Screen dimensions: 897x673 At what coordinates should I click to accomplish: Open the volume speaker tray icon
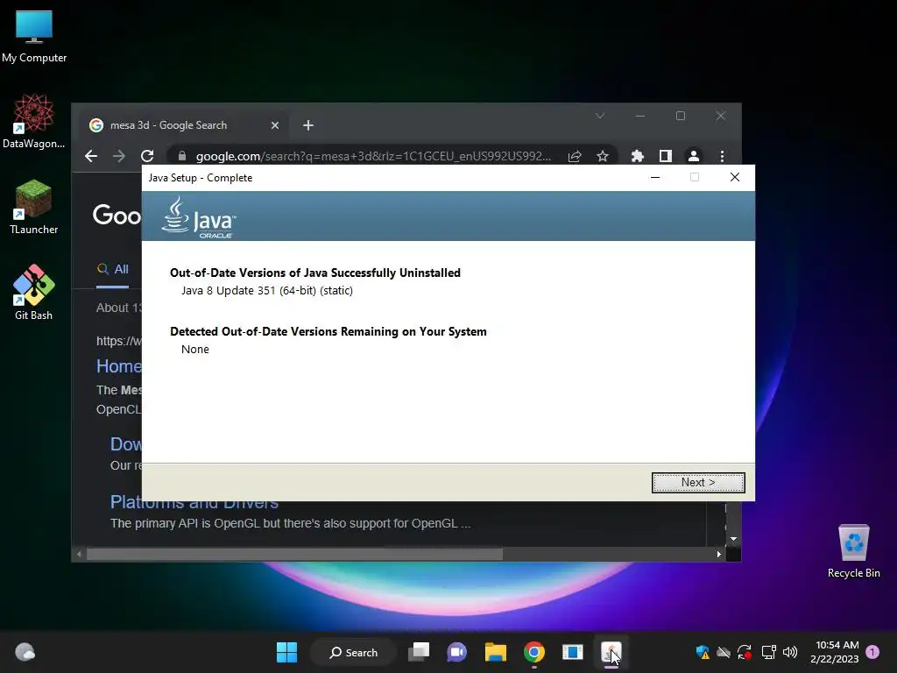pyautogui.click(x=790, y=652)
